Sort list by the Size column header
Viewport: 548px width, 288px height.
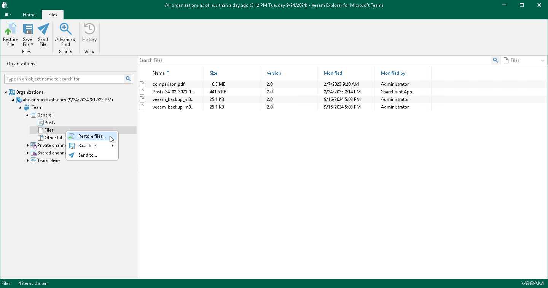point(213,73)
